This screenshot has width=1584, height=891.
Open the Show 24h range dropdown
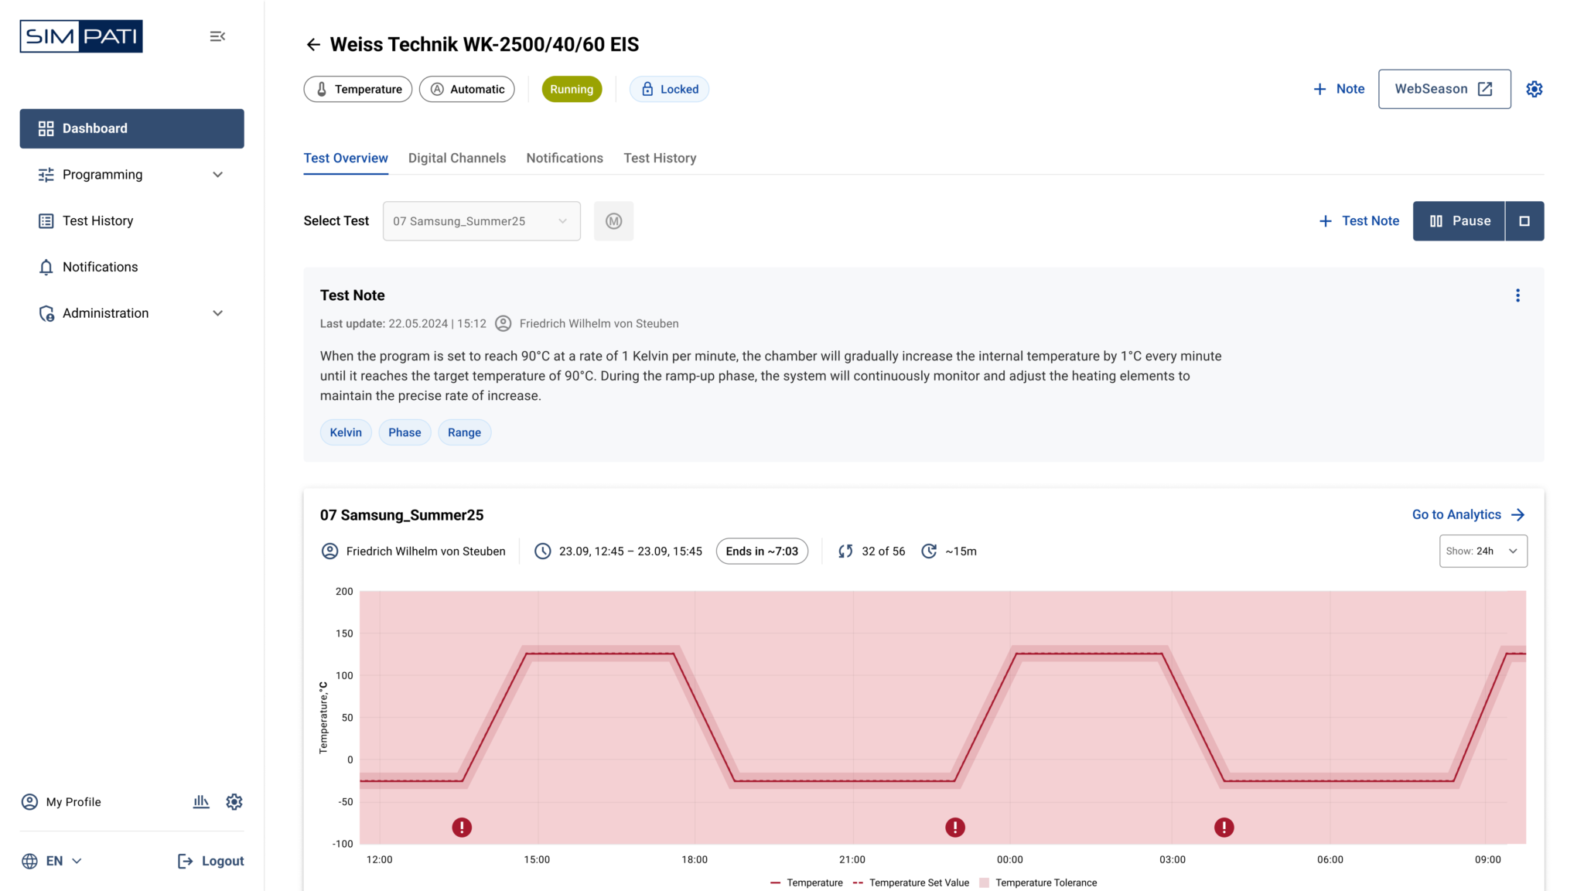coord(1483,551)
